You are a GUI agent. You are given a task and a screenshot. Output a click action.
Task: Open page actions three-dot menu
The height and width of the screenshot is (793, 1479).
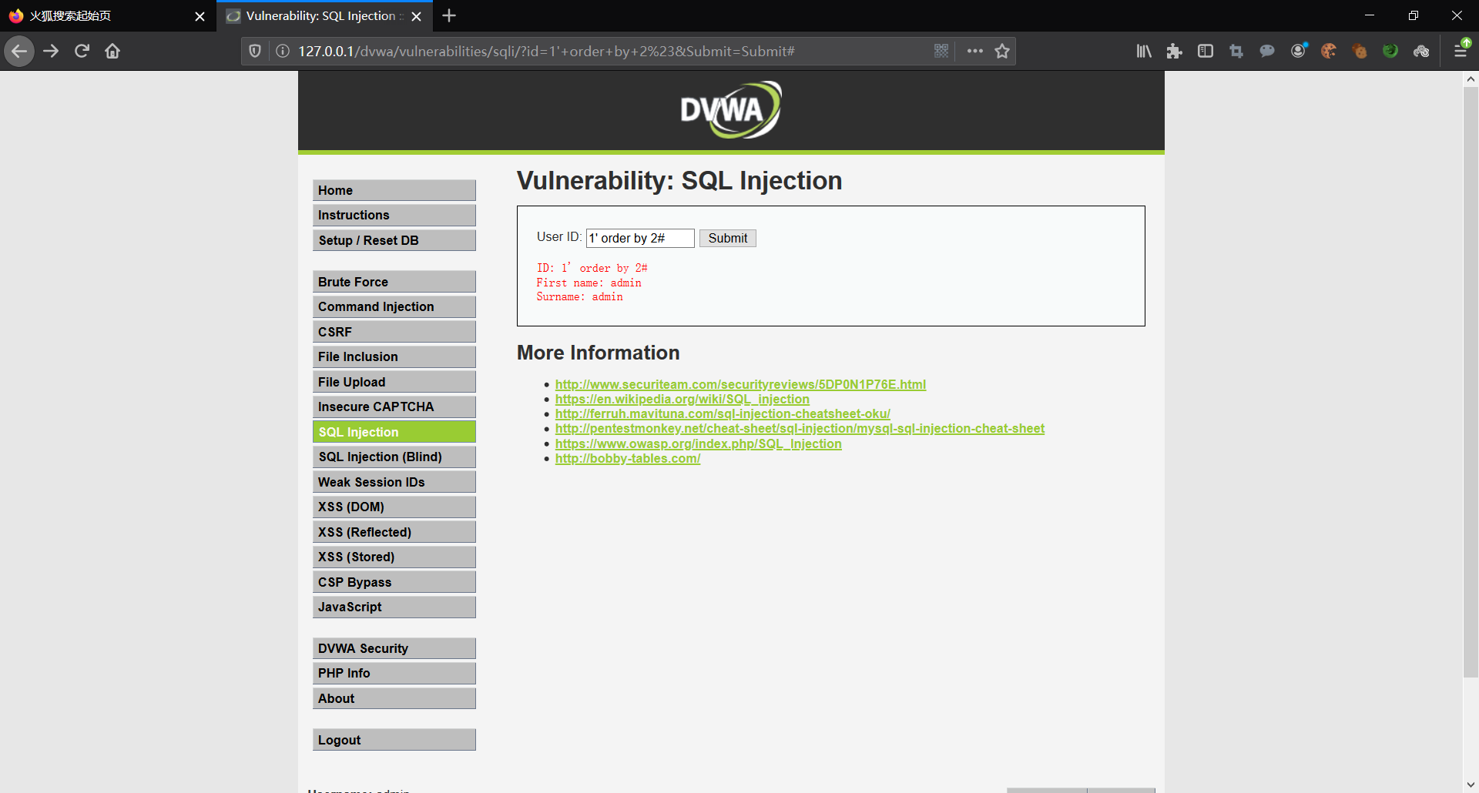(975, 51)
